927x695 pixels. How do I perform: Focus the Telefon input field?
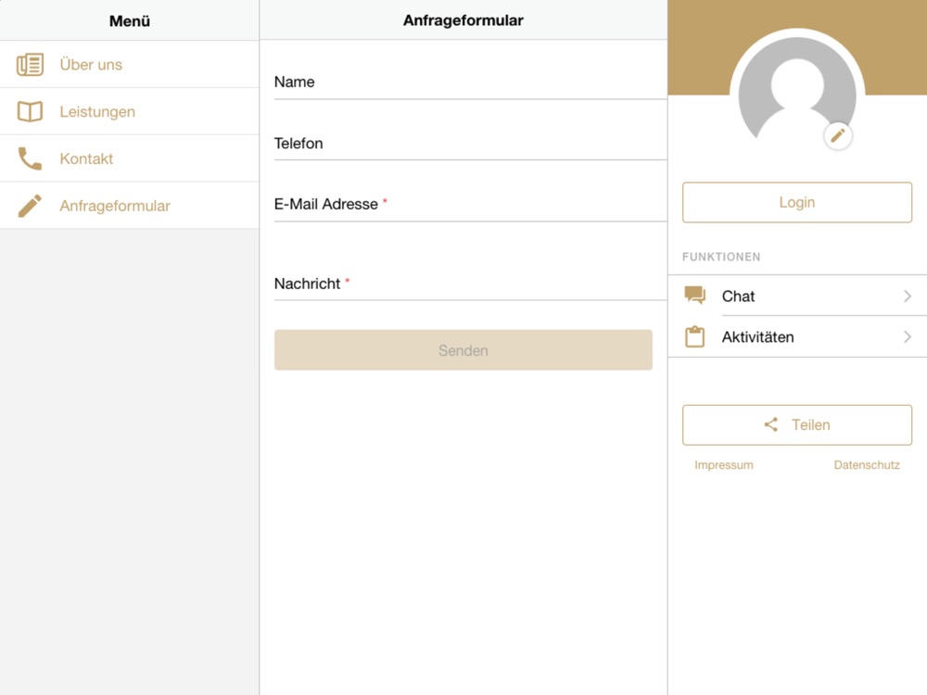click(471, 144)
